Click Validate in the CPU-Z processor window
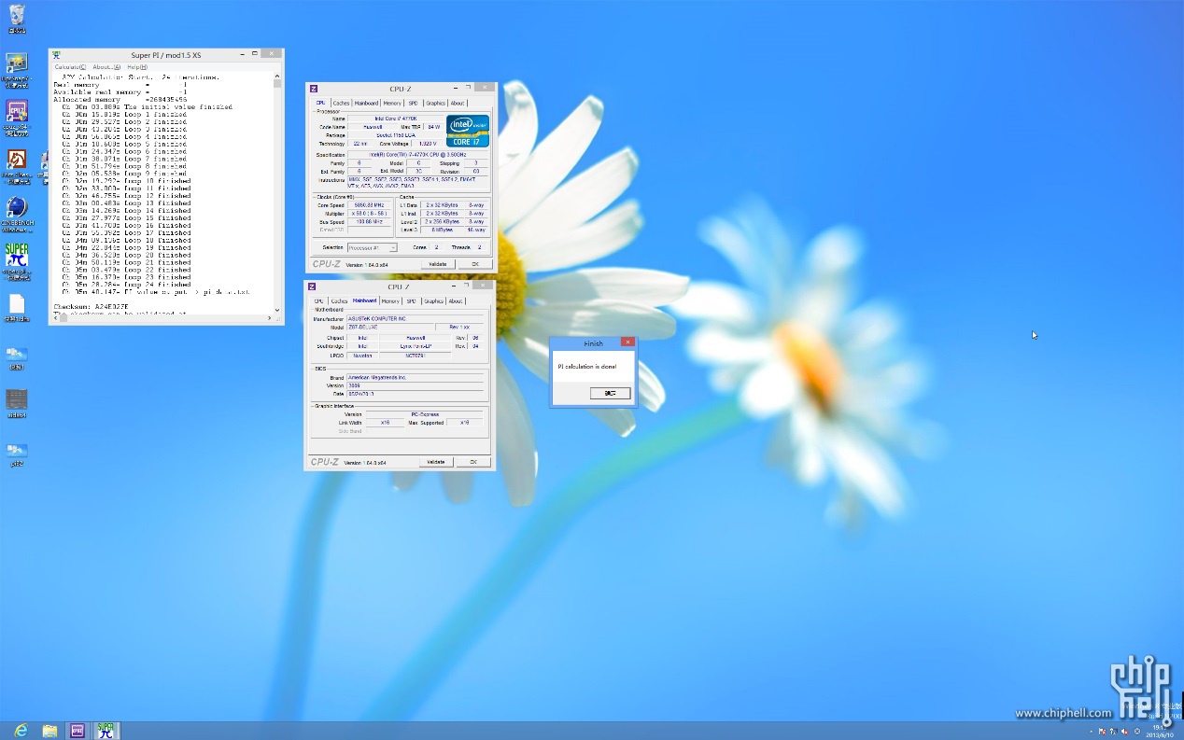The image size is (1184, 740). click(x=437, y=264)
